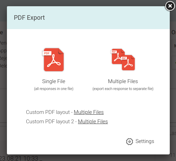176x161 pixels.
Task: Click the Multiple Files option label
Action: tap(123, 81)
